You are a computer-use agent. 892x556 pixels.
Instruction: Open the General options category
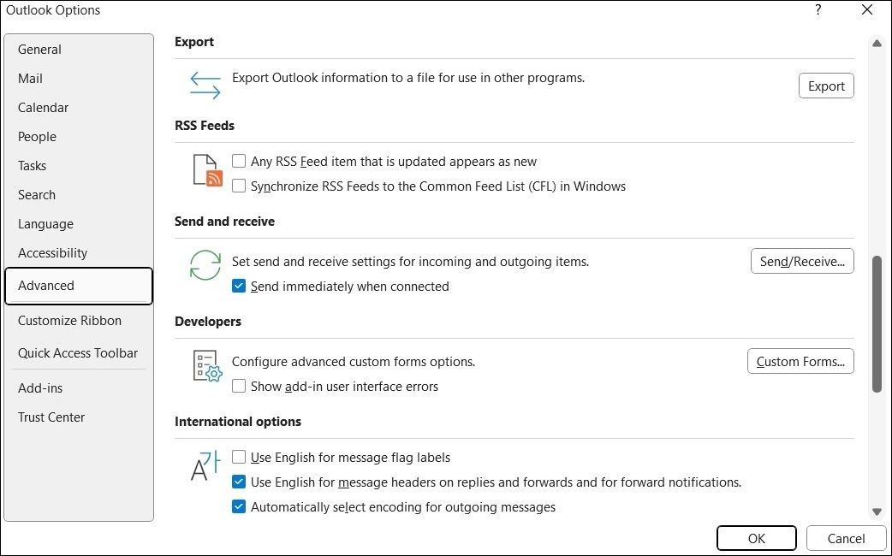tap(79, 50)
